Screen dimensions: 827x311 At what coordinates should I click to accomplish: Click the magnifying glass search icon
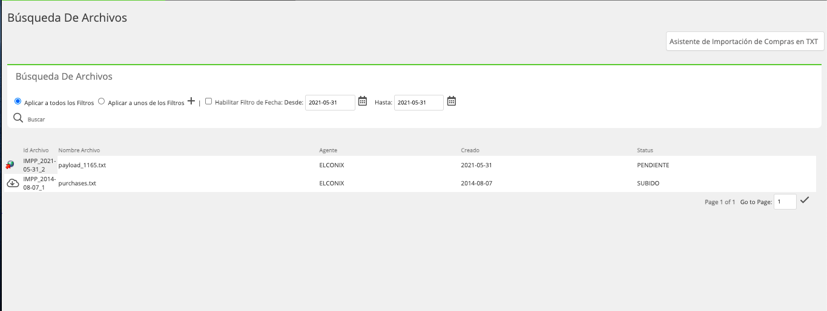(18, 118)
